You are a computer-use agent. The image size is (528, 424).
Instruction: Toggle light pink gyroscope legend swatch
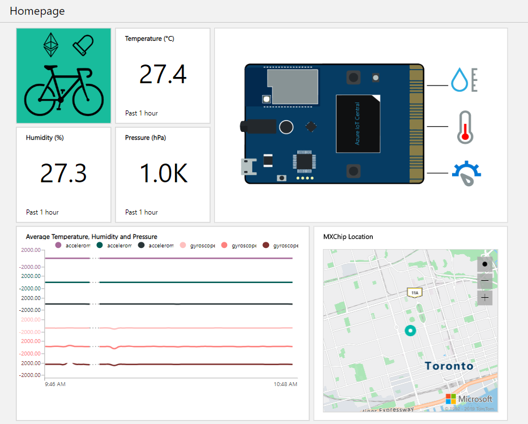183,245
